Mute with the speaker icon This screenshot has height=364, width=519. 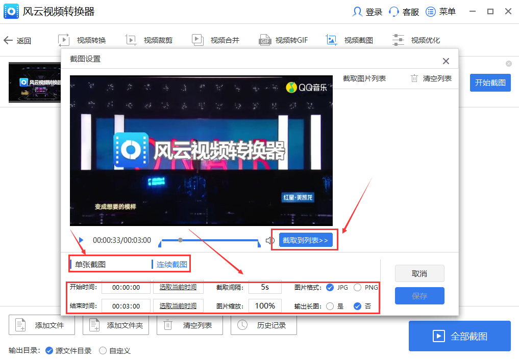click(x=269, y=240)
